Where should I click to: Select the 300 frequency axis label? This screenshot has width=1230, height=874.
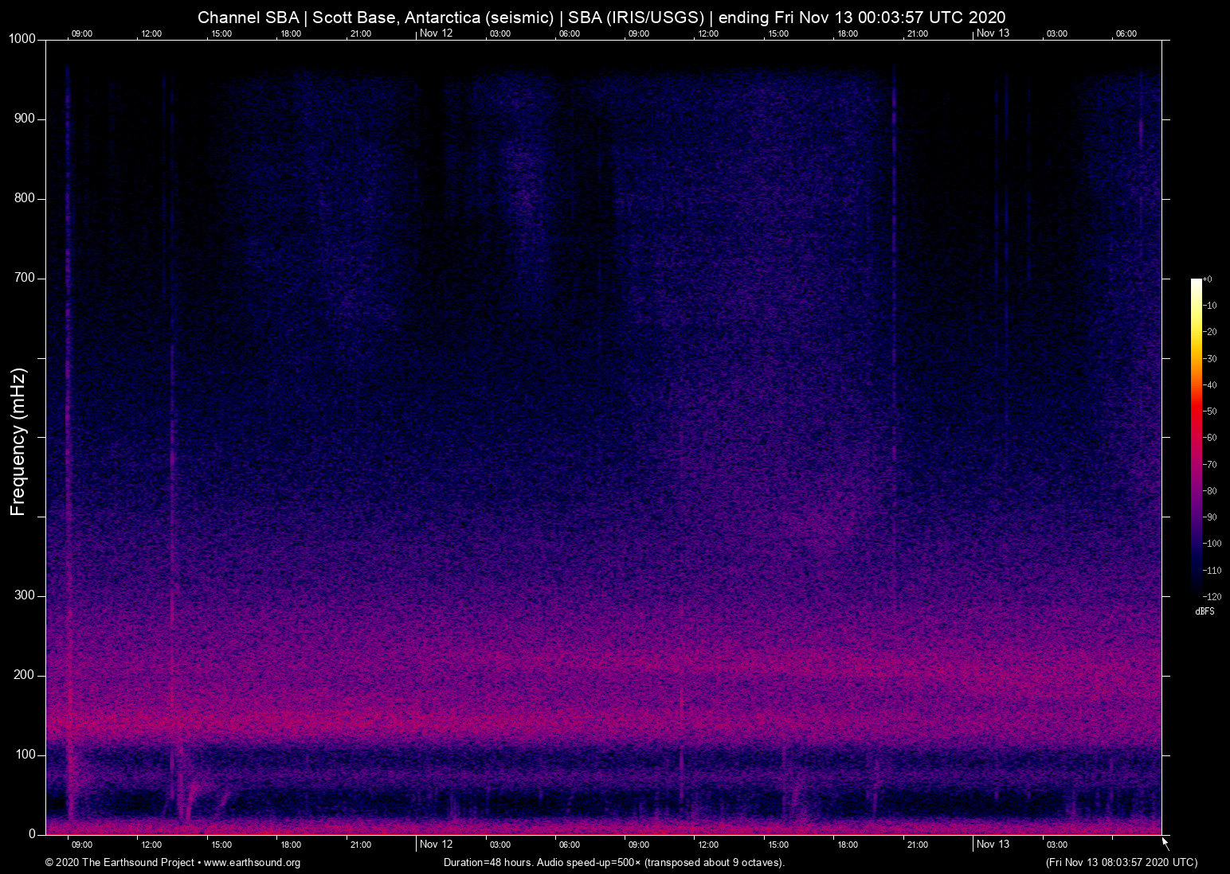tap(25, 595)
